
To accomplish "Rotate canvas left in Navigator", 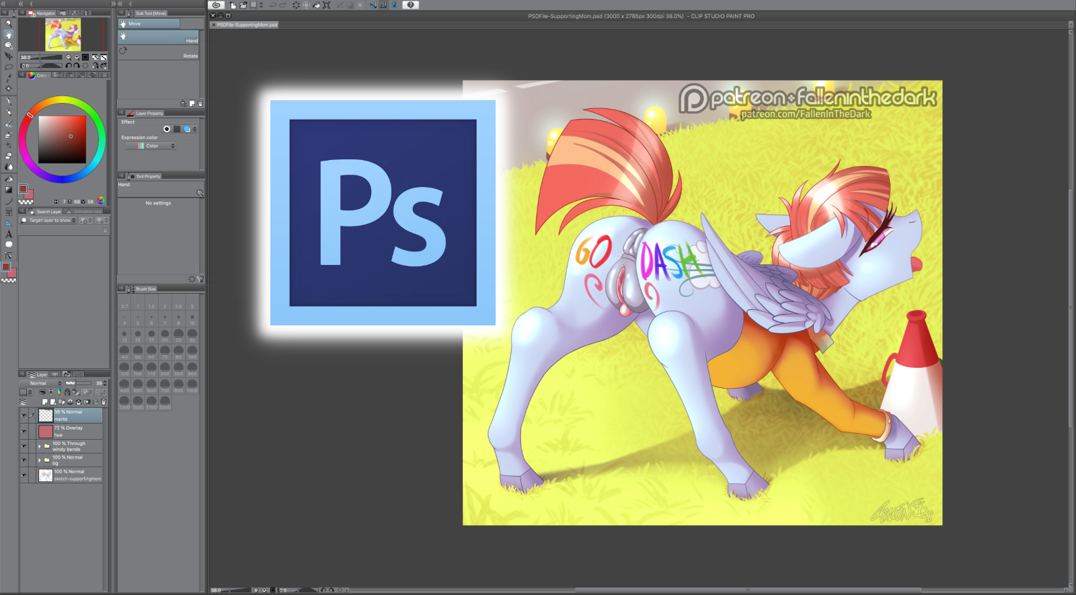I will (x=68, y=66).
